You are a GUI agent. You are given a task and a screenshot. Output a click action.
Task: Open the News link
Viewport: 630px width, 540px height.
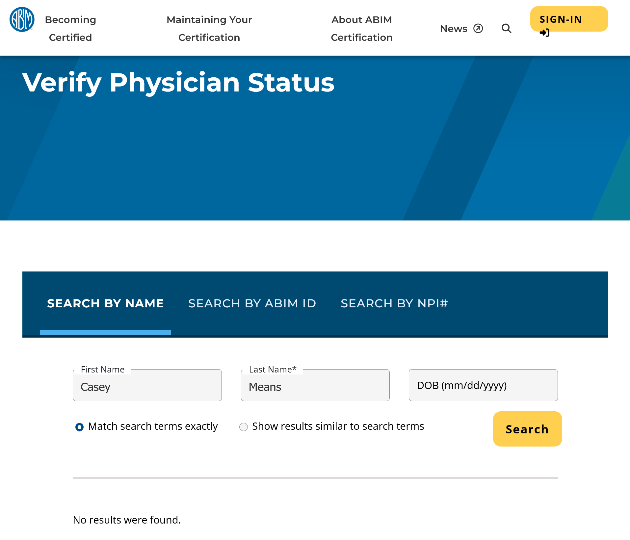pos(454,29)
